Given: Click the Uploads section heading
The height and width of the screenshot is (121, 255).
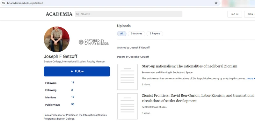Looking at the screenshot, I should coord(124,26).
